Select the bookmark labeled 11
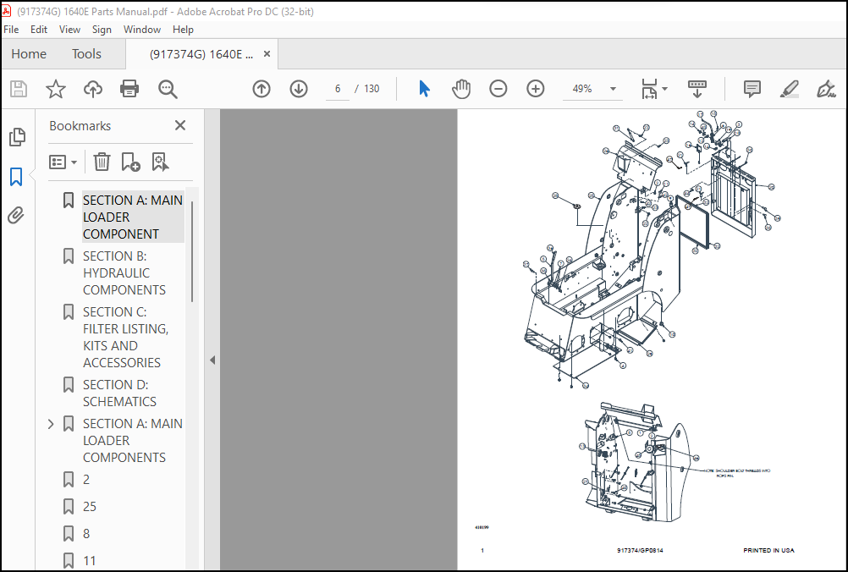 89,561
